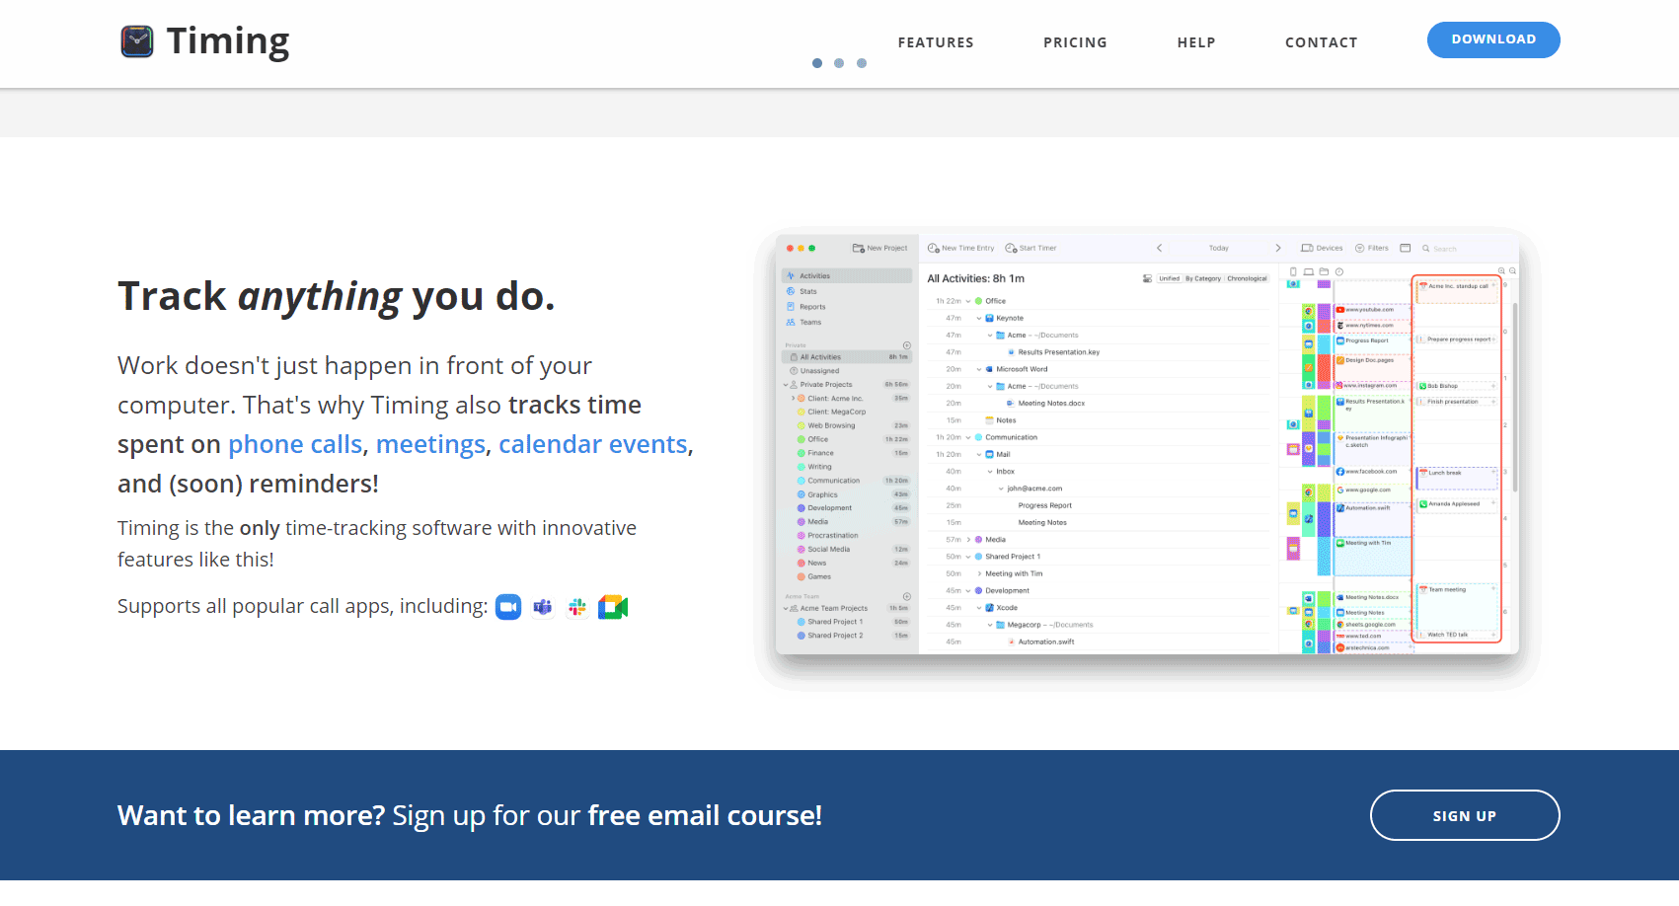The image size is (1679, 906).
Task: Click the plus icon in the Private section
Action: pyautogui.click(x=907, y=345)
